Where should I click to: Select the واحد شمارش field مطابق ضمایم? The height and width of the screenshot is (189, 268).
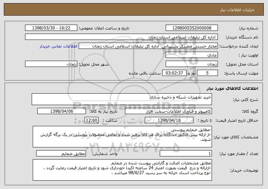point(61,153)
